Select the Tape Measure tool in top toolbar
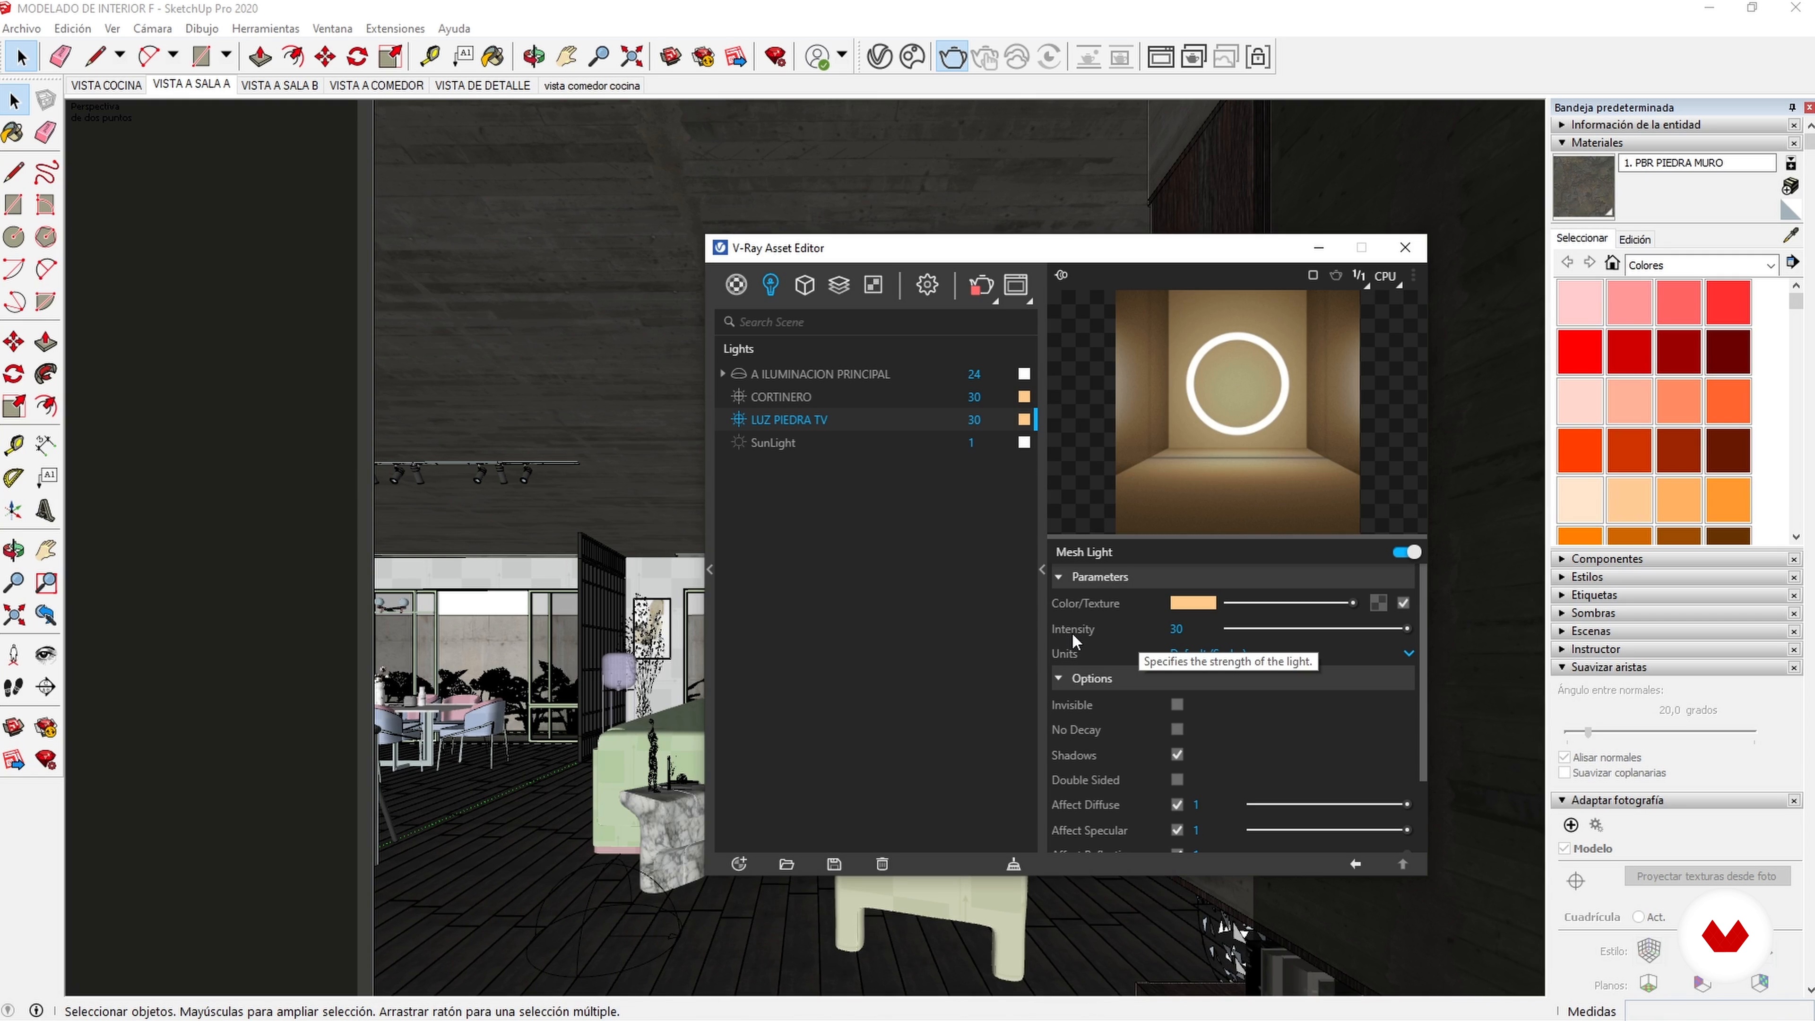 coord(430,56)
